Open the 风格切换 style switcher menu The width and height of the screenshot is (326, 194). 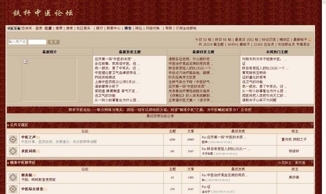[x=153, y=28]
